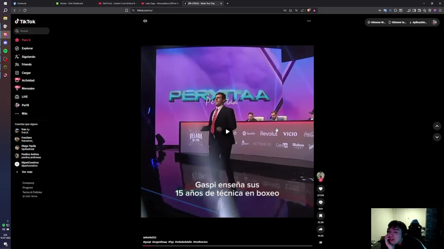This screenshot has height=249, width=444.
Task: Click the Aplicación download button
Action: coord(418,22)
